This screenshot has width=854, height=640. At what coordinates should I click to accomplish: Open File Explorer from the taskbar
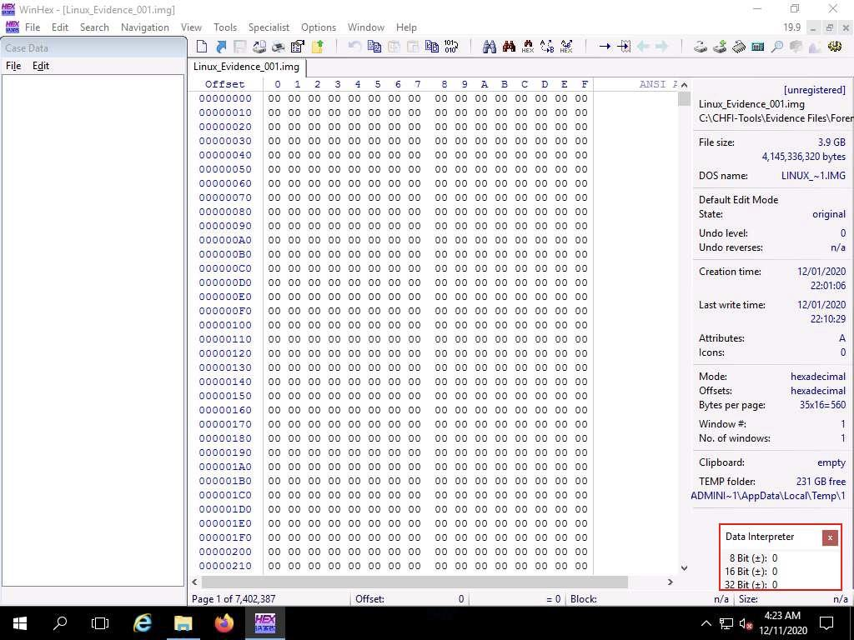[183, 623]
